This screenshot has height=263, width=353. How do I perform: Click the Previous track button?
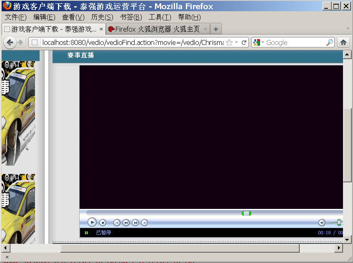point(117,223)
